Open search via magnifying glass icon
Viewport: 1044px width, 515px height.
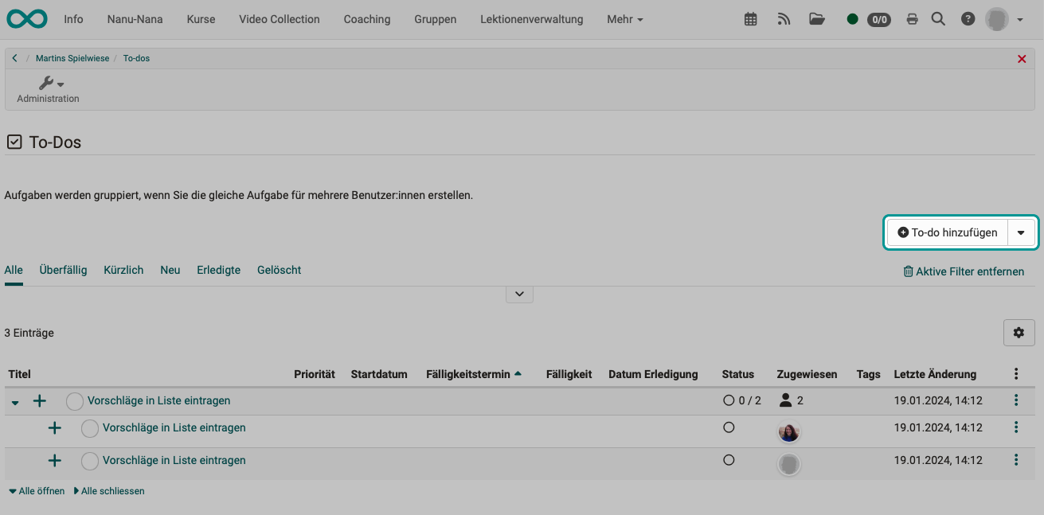tap(939, 20)
